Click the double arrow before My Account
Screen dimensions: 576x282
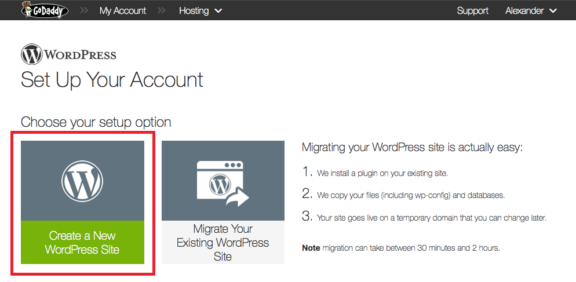(x=85, y=10)
